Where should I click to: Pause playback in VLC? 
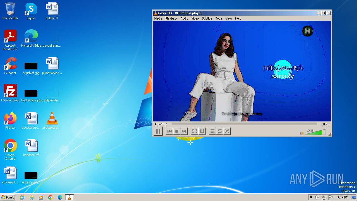(158, 131)
